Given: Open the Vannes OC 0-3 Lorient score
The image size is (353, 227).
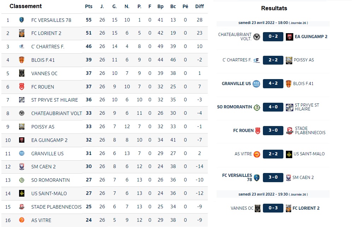Looking at the screenshot, I should [x=273, y=208].
